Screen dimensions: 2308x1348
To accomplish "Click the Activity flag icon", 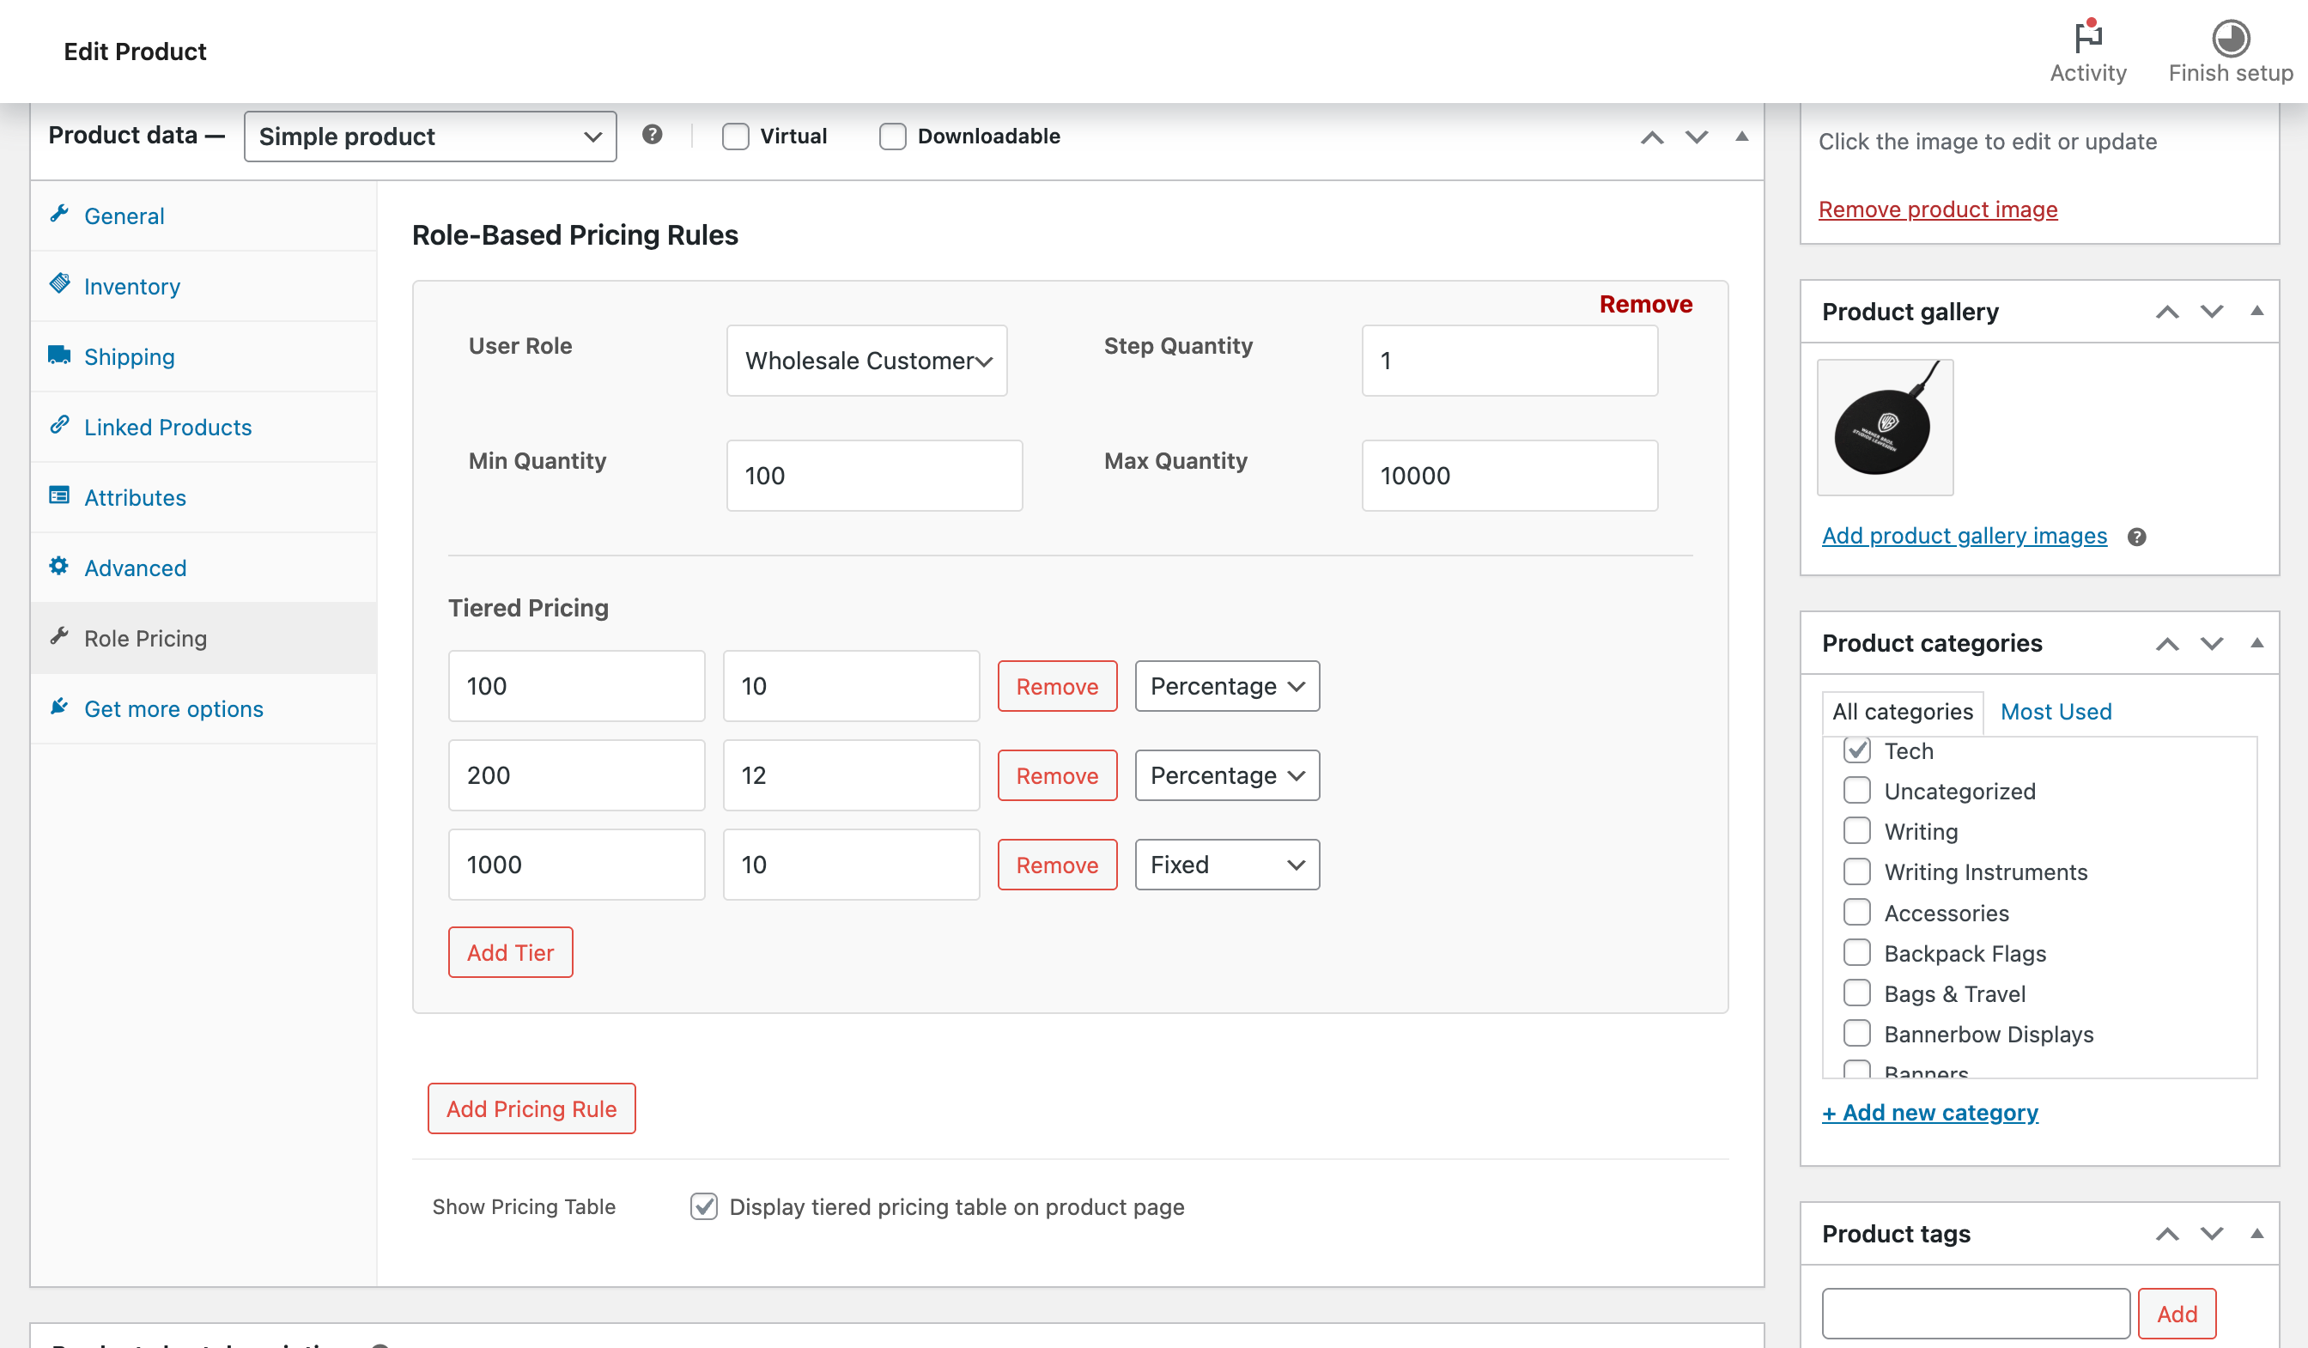I will coord(2087,39).
